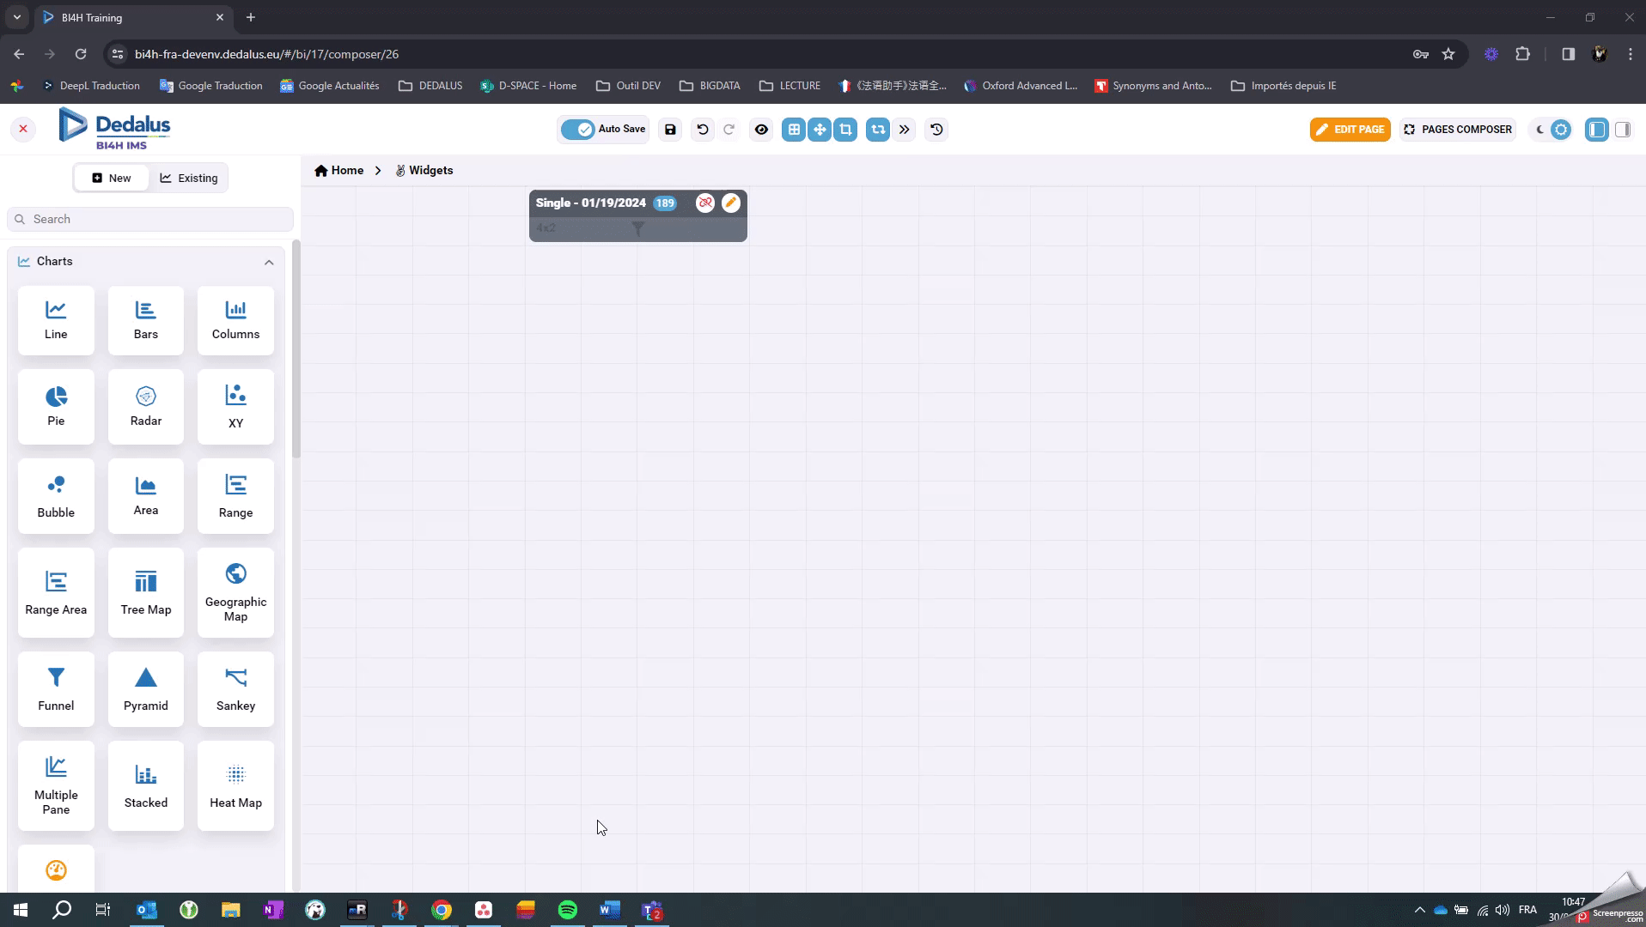This screenshot has height=927, width=1646.
Task: Choose the Geographic Map widget
Action: pyautogui.click(x=235, y=592)
